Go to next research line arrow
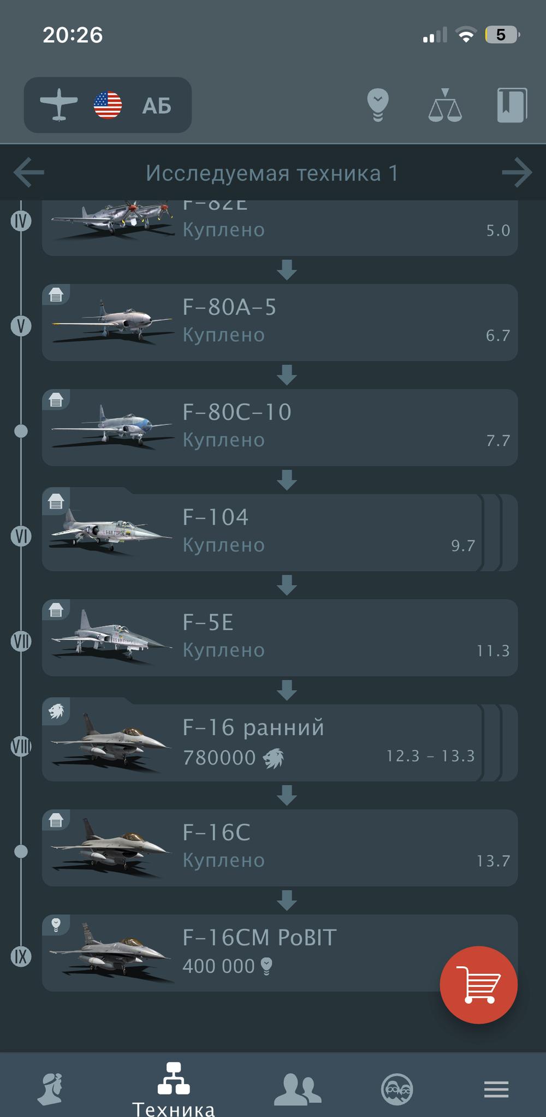 pos(517,173)
